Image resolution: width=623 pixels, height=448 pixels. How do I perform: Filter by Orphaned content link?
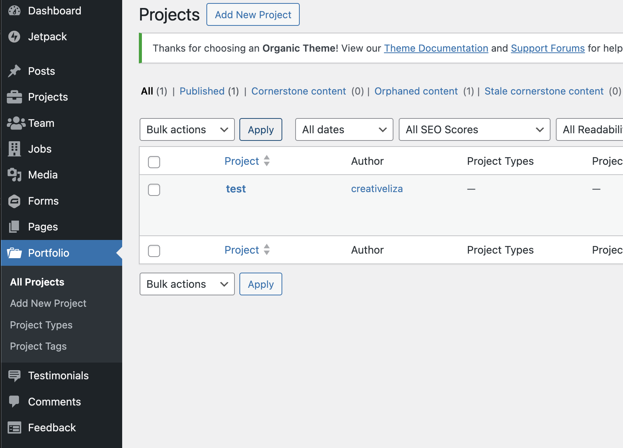coord(416,91)
